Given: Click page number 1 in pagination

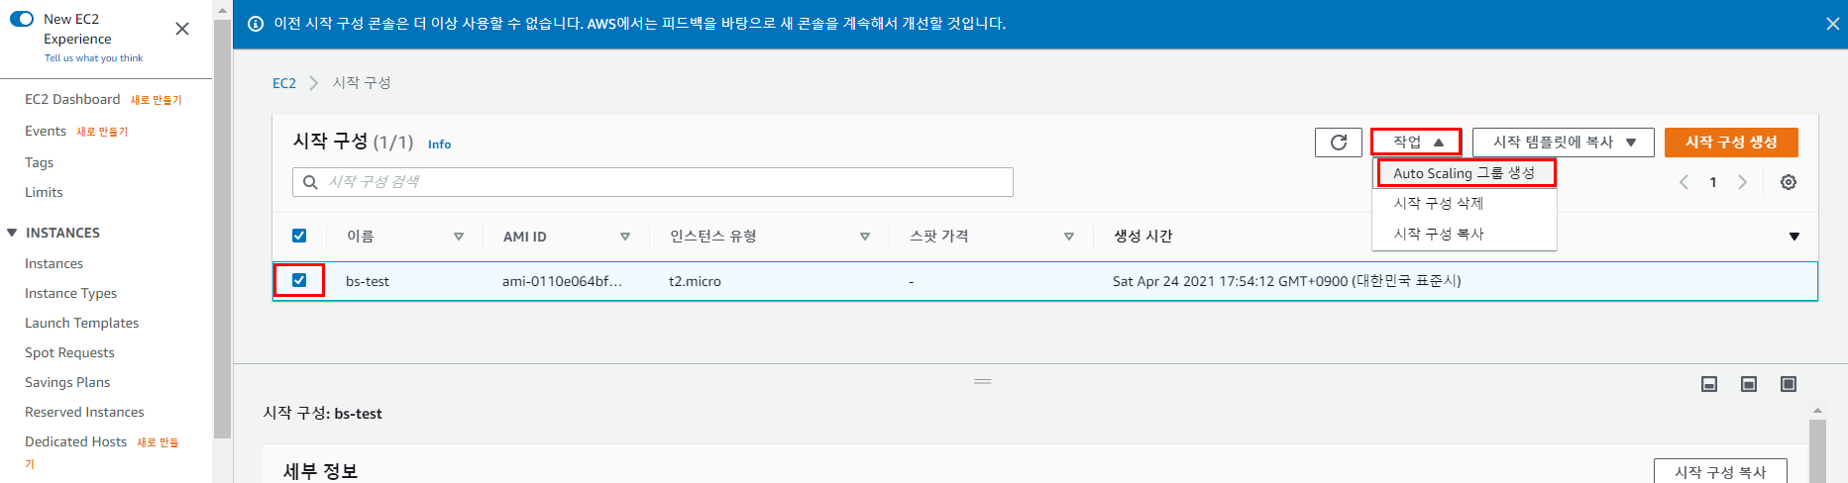Looking at the screenshot, I should click(1712, 182).
